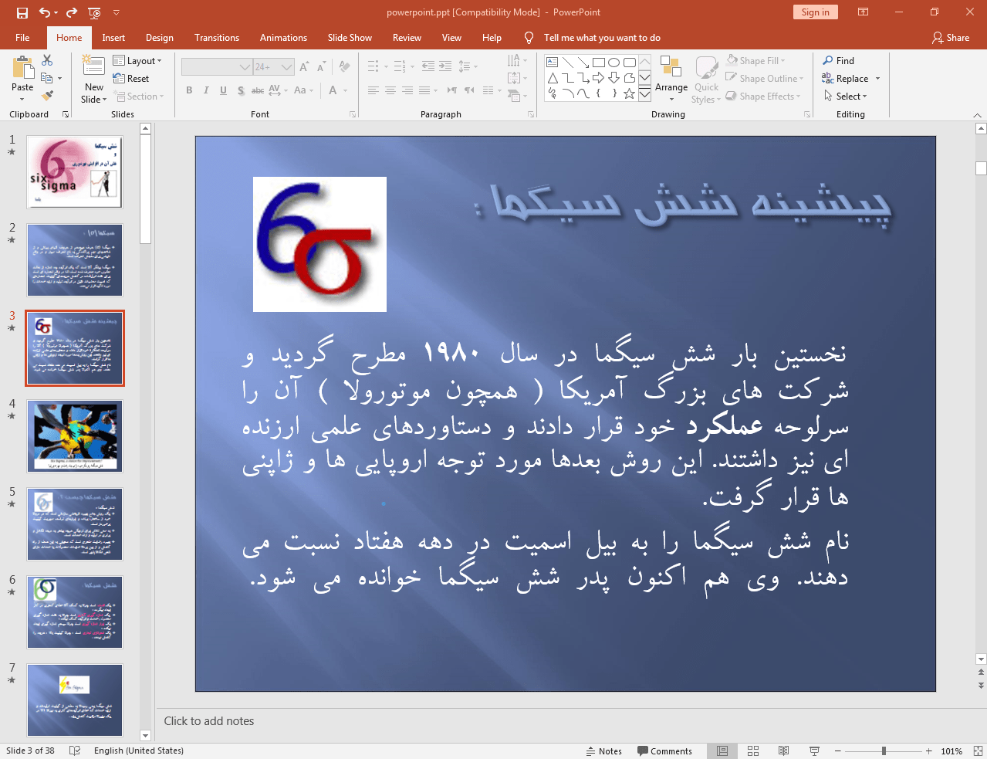987x759 pixels.
Task: Center the paragraph text
Action: [390, 90]
